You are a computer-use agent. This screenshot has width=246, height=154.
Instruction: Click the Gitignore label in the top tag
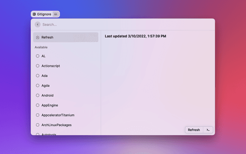[44, 14]
